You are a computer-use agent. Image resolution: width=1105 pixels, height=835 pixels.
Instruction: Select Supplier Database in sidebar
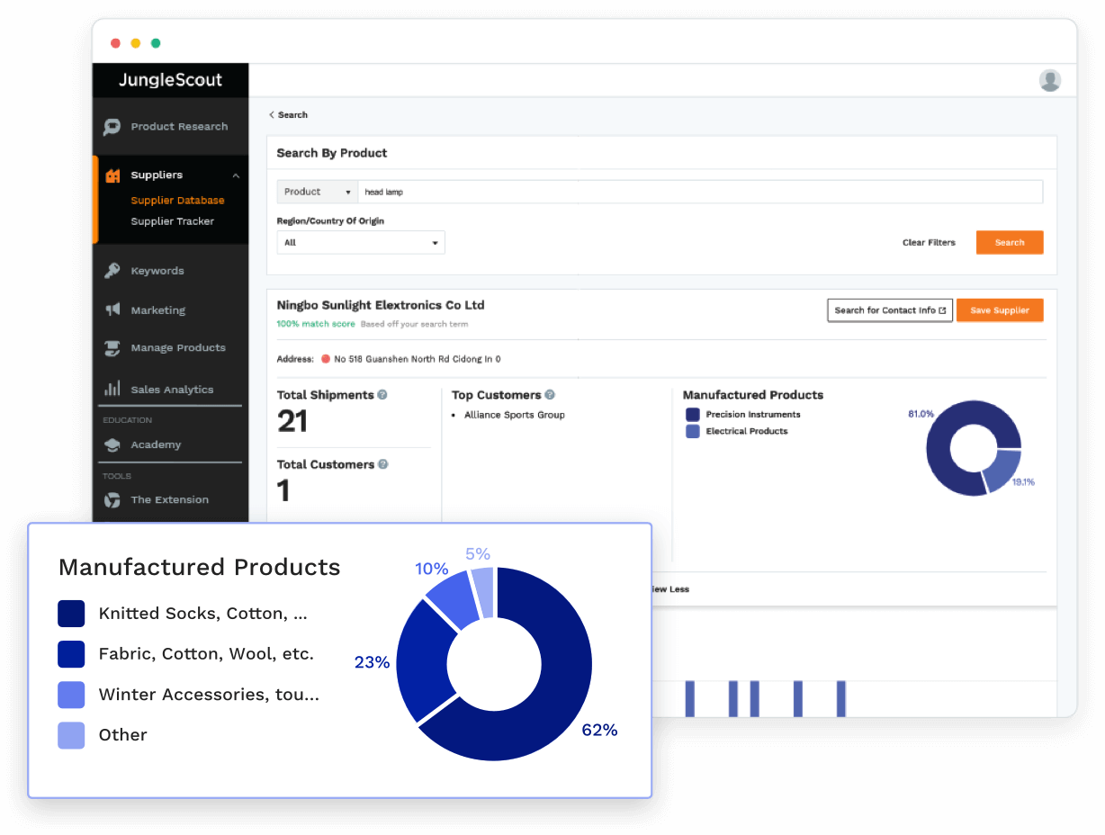[177, 201]
